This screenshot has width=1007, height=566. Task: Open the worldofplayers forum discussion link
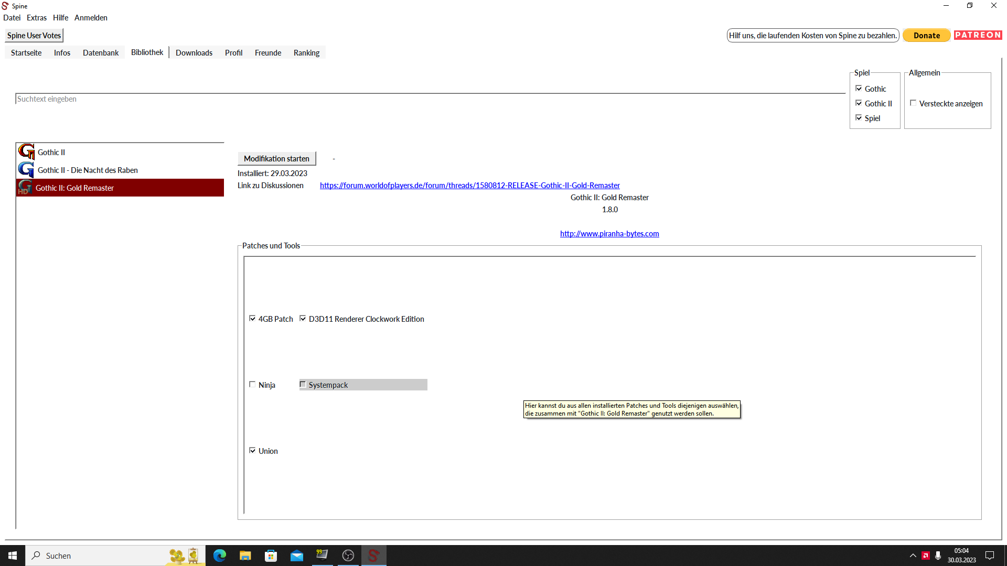click(x=469, y=185)
